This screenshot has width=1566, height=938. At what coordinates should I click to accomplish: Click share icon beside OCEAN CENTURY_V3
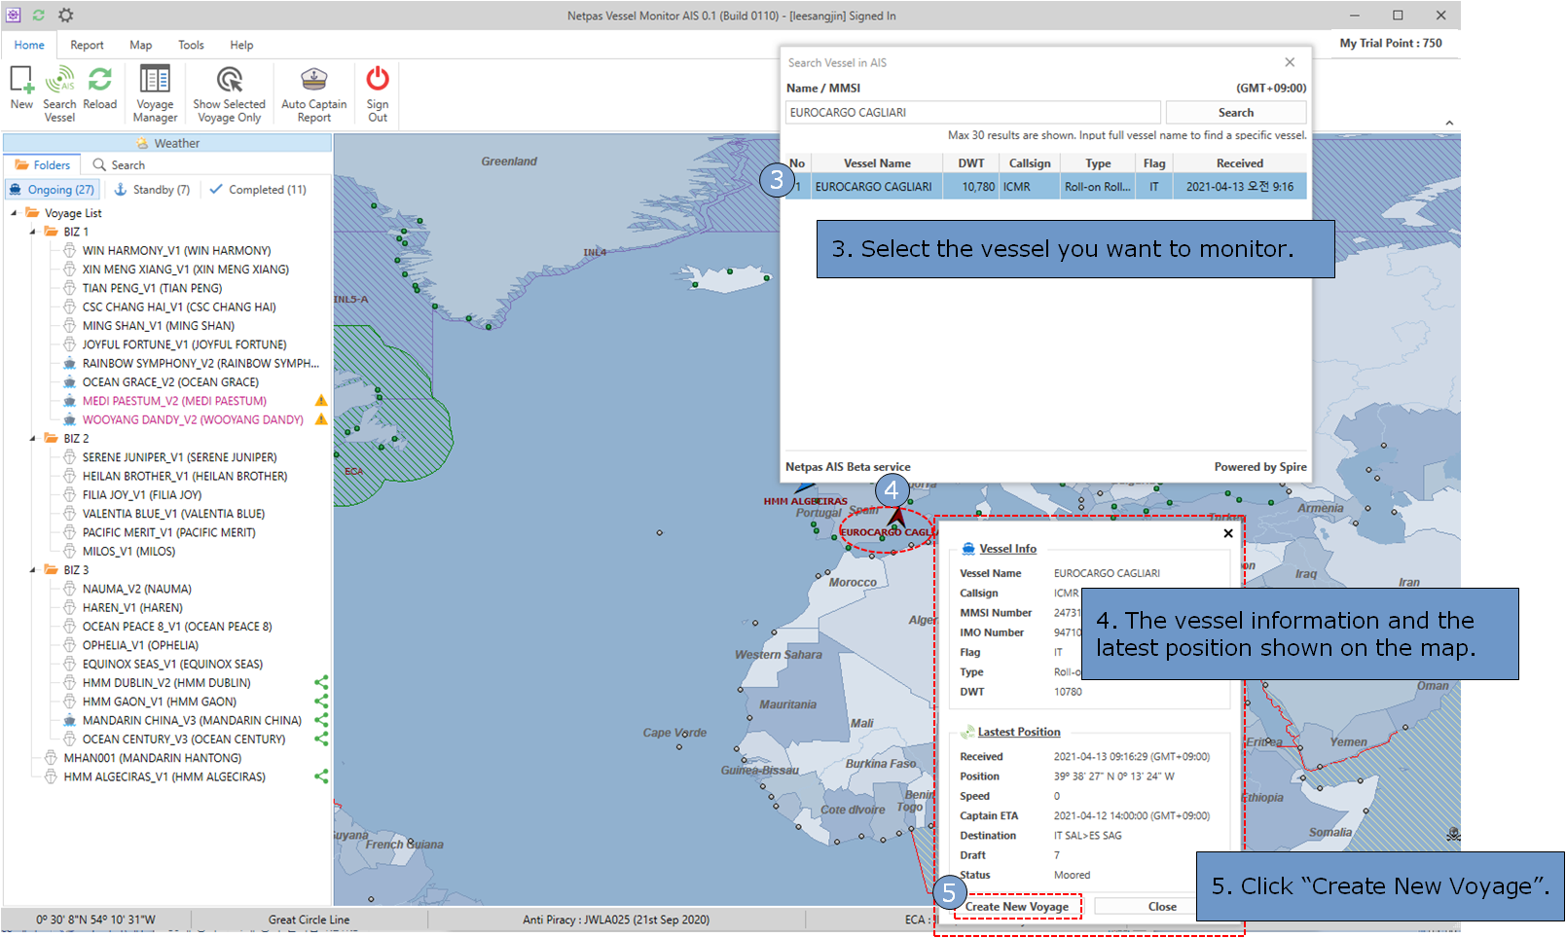tap(321, 740)
